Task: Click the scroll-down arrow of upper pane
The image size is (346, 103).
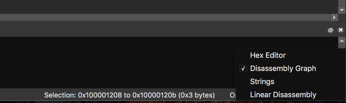Action: (x=342, y=10)
